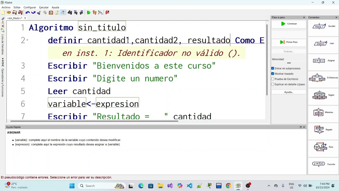Close the Comandos panel
Image resolution: width=339 pixels, height=191 pixels.
(x=336, y=18)
